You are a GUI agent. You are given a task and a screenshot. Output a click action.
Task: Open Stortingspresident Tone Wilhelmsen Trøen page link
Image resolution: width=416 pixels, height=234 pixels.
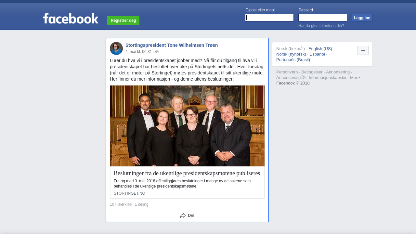(172, 45)
